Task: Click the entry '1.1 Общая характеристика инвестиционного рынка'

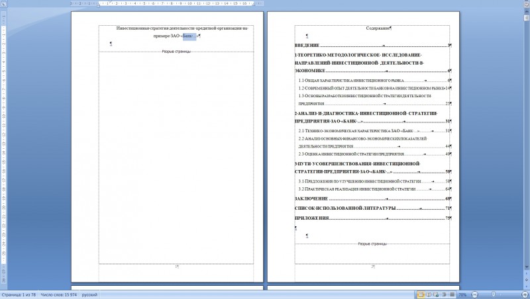Action: tap(374, 81)
